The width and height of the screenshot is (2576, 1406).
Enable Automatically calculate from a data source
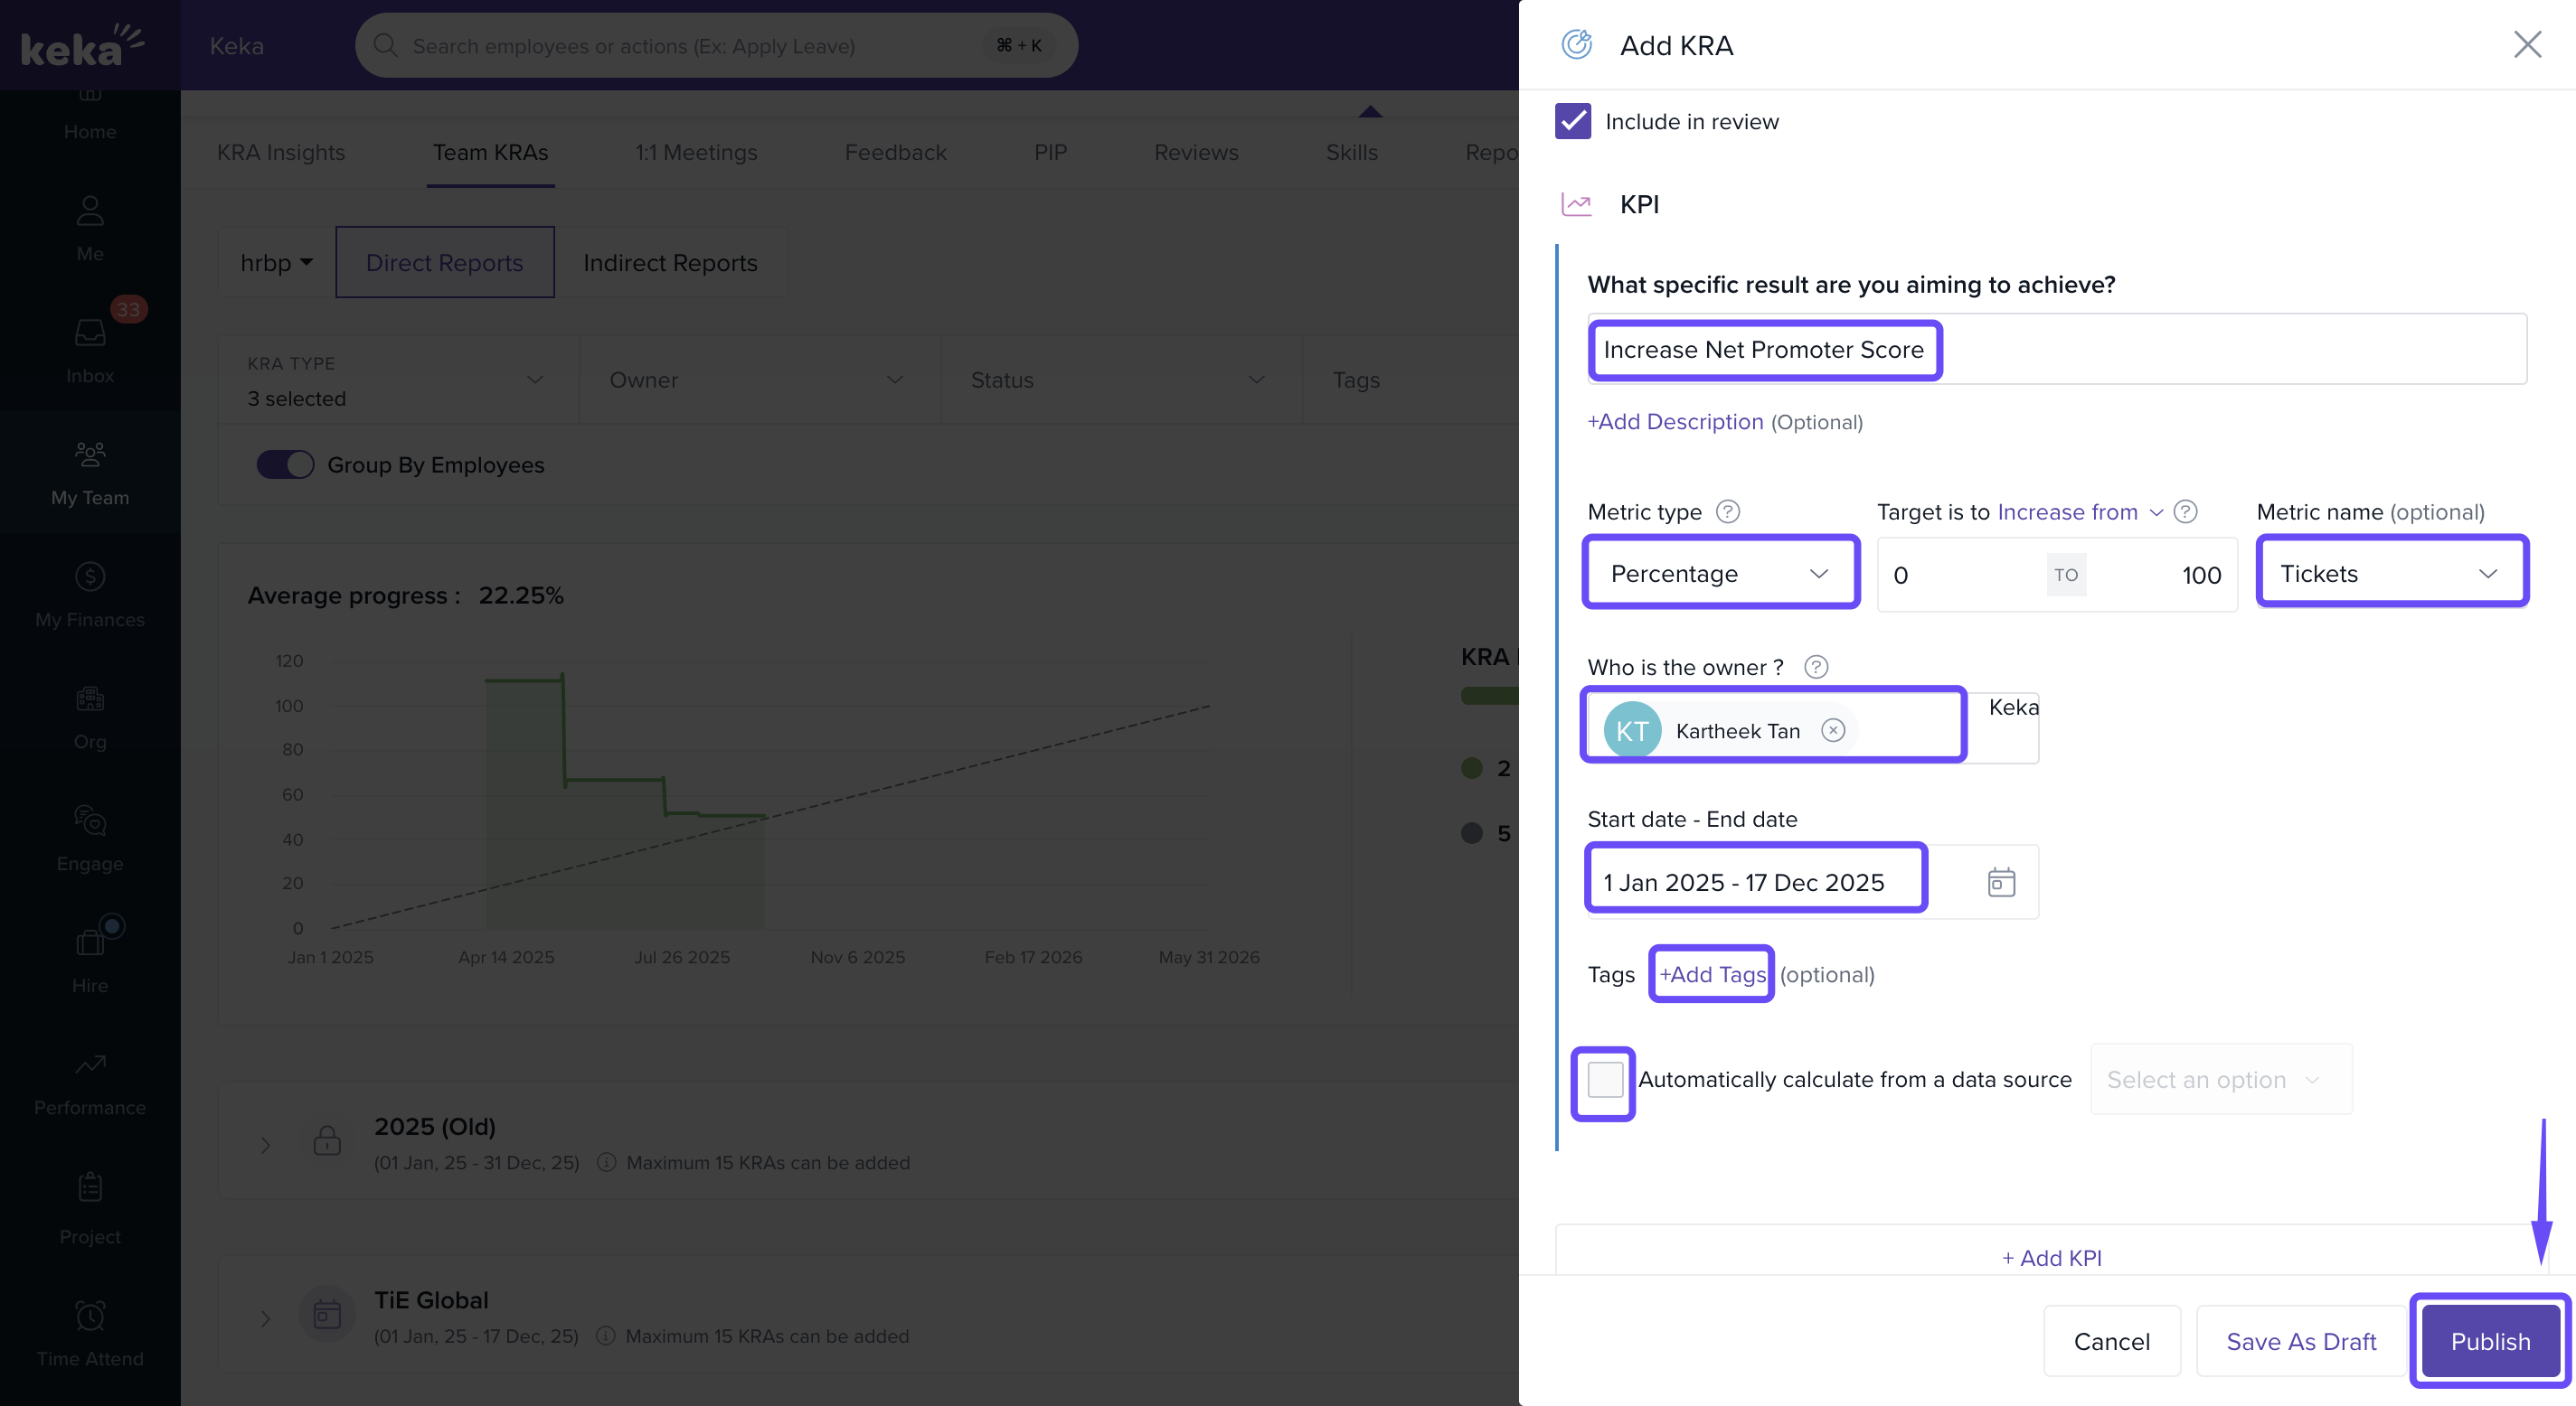tap(1602, 1080)
